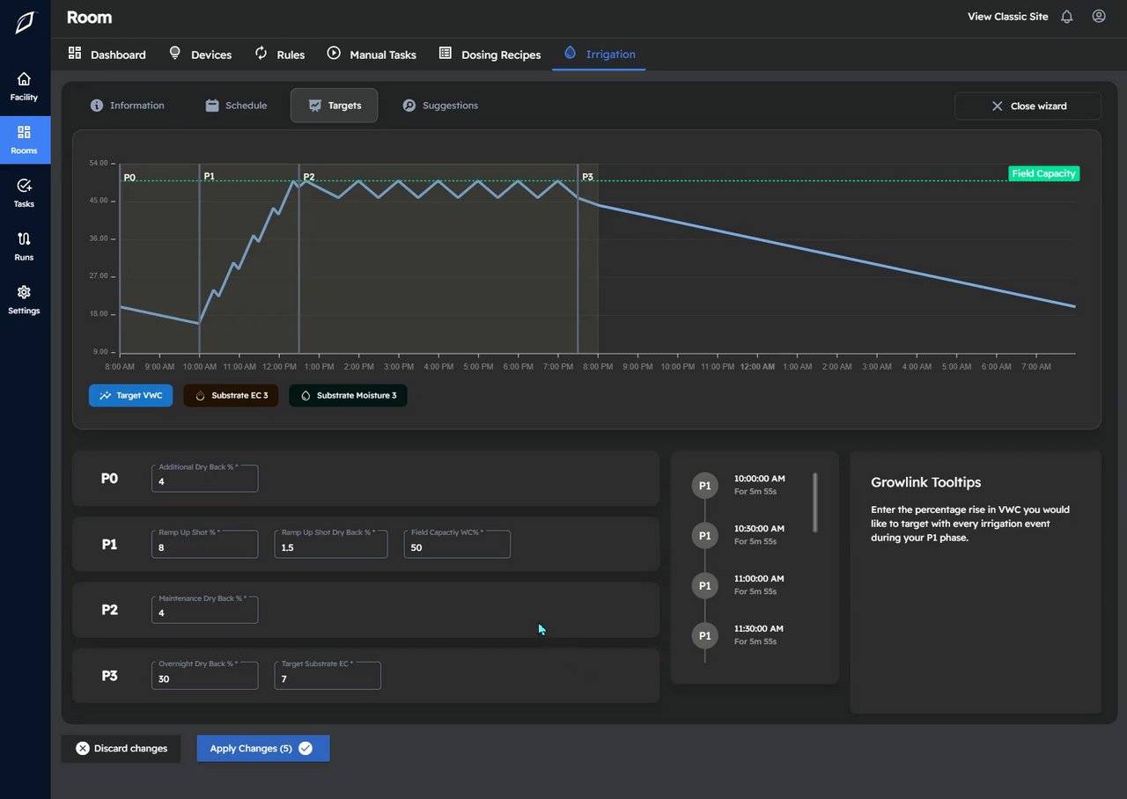Edit the Additional Dry Back % field

pyautogui.click(x=204, y=479)
